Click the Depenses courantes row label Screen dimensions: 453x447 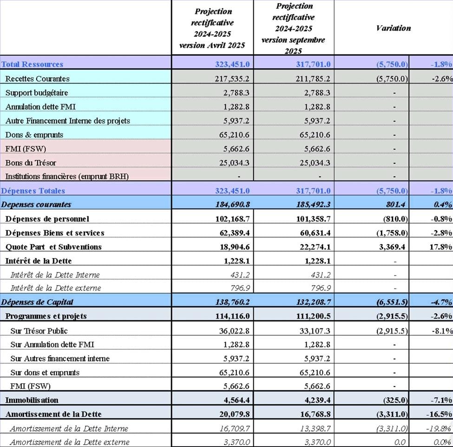(x=36, y=205)
